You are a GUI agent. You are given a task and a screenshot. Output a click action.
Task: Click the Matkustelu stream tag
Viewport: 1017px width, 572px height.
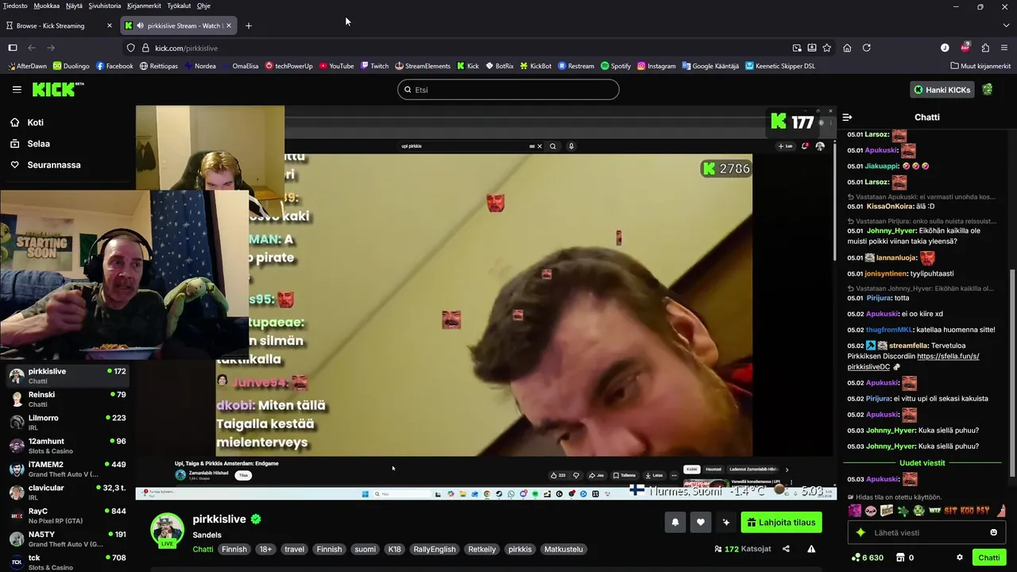tap(563, 549)
